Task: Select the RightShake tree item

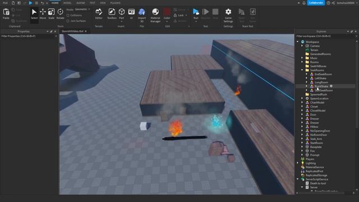Action: pos(321,86)
